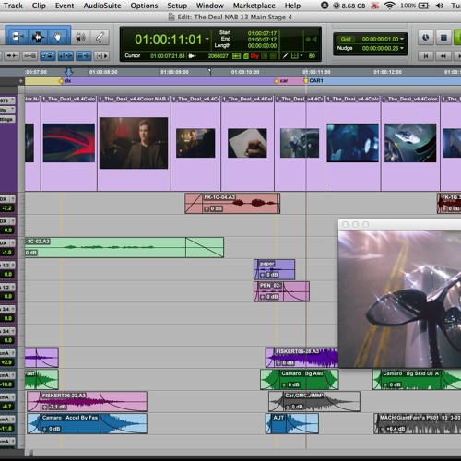Click the -7.2 volume field on DX track
This screenshot has width=461, height=461.
coord(6,208)
